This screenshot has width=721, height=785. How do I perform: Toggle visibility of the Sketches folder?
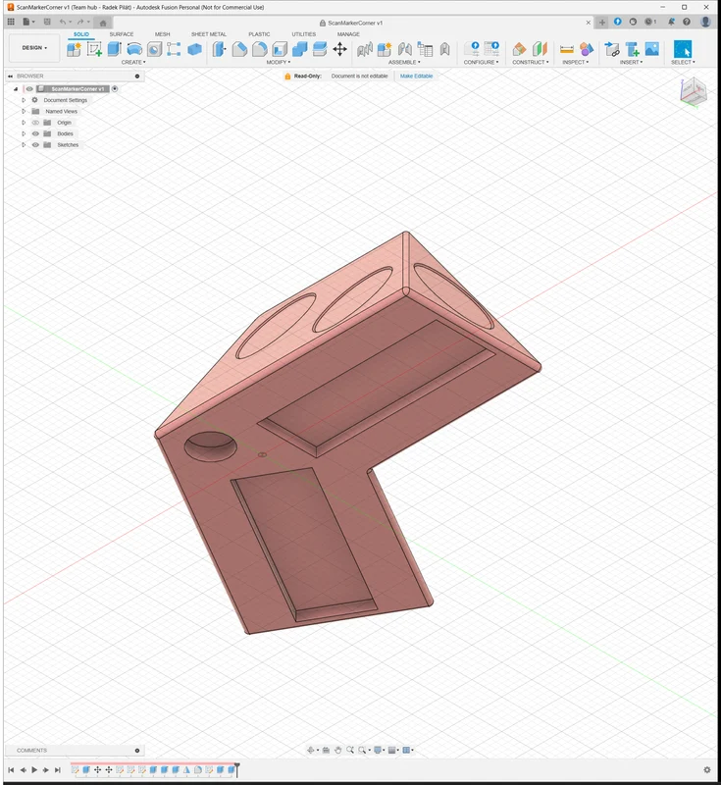35,144
